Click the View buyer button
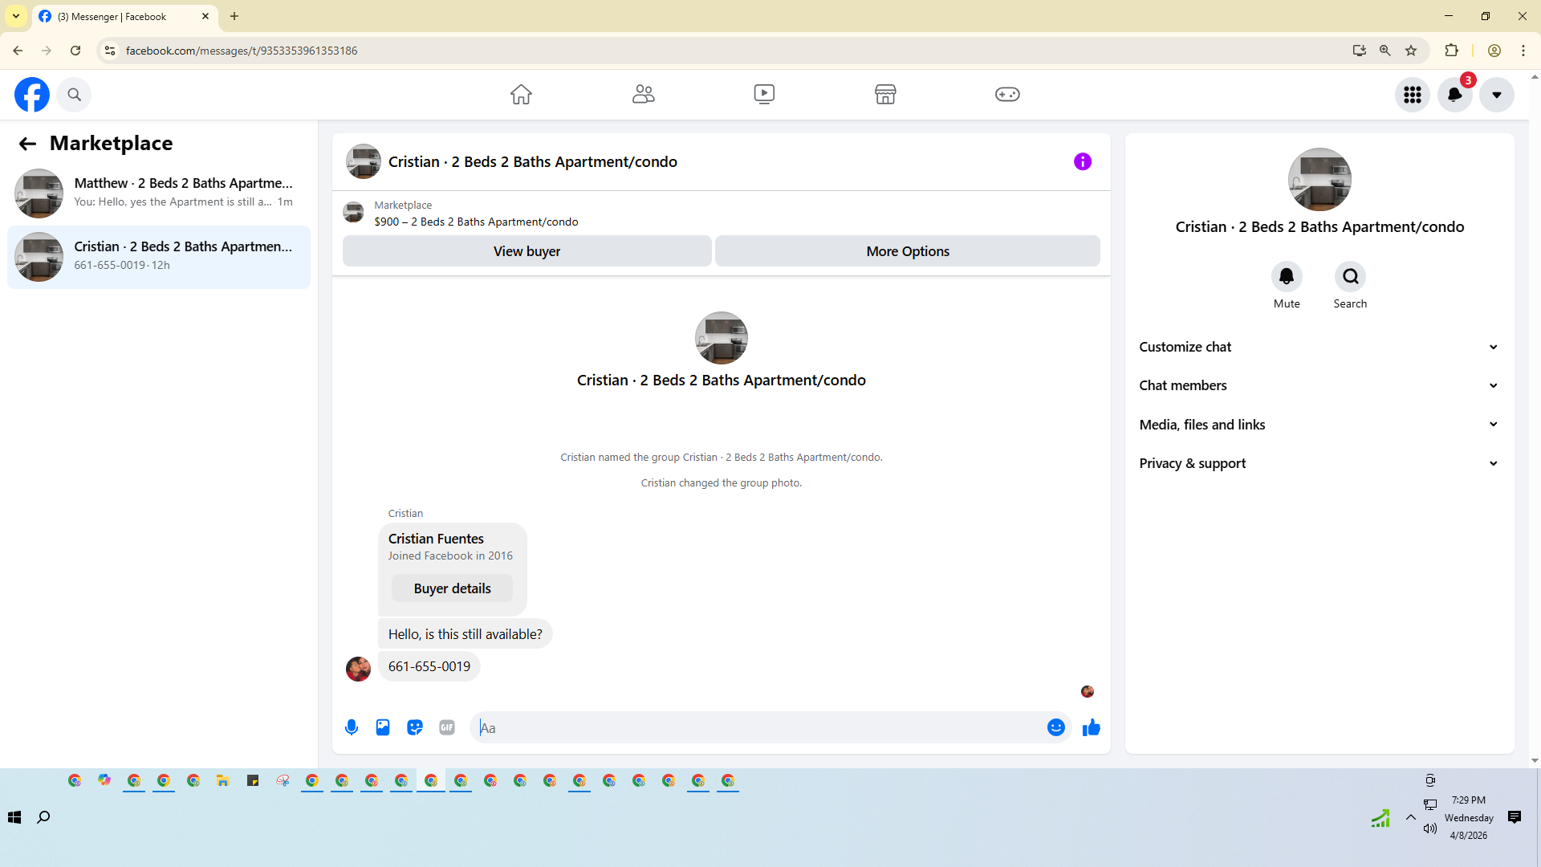The height and width of the screenshot is (867, 1541). [x=527, y=251]
